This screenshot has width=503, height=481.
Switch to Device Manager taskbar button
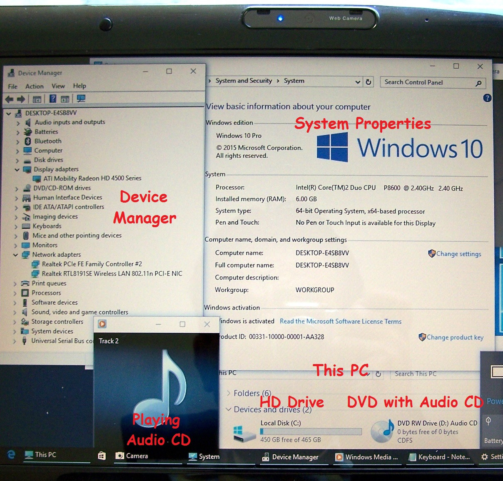290,457
